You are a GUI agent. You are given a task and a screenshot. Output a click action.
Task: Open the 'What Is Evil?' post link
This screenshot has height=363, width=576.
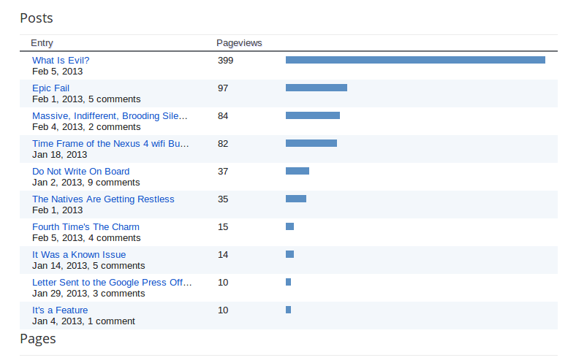61,61
